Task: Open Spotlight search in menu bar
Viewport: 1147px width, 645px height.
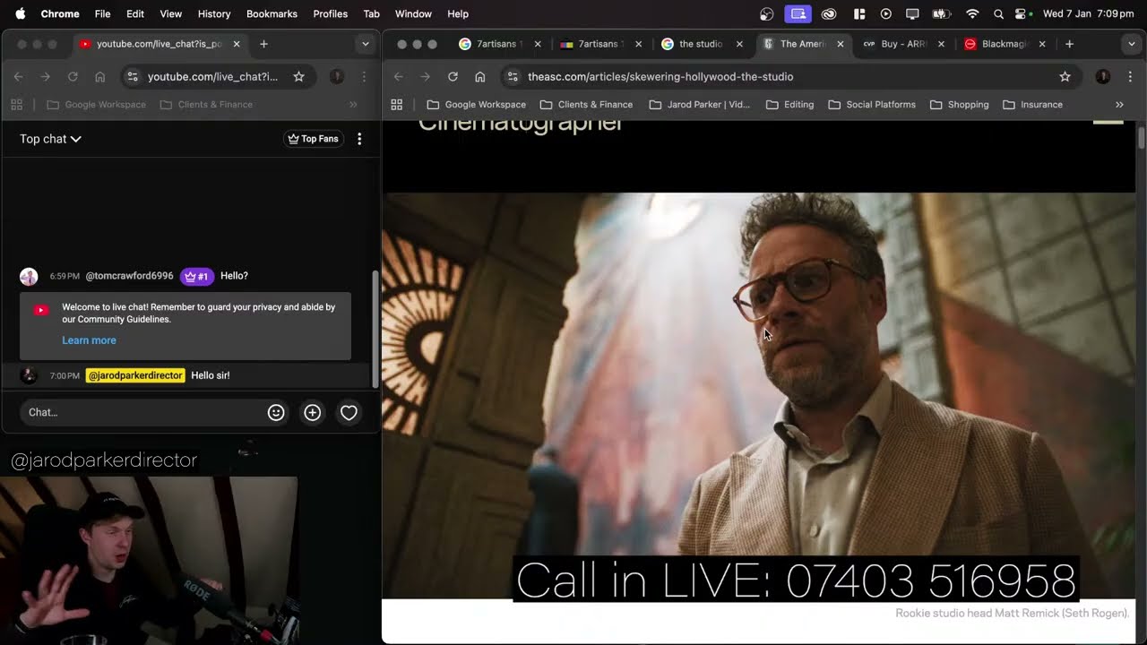Action: click(998, 13)
